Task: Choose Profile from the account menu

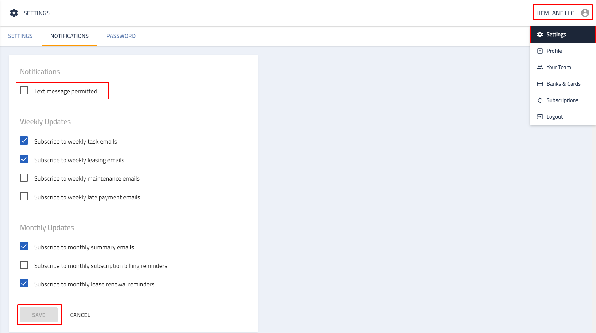Action: 563,51
